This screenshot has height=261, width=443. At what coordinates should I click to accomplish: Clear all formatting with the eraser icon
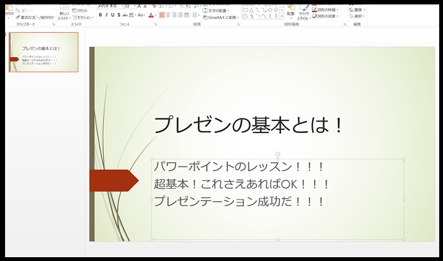coord(154,6)
